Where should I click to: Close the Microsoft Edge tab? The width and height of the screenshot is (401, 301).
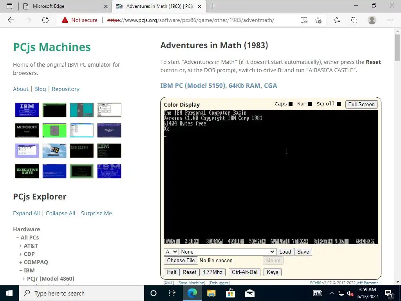106,6
